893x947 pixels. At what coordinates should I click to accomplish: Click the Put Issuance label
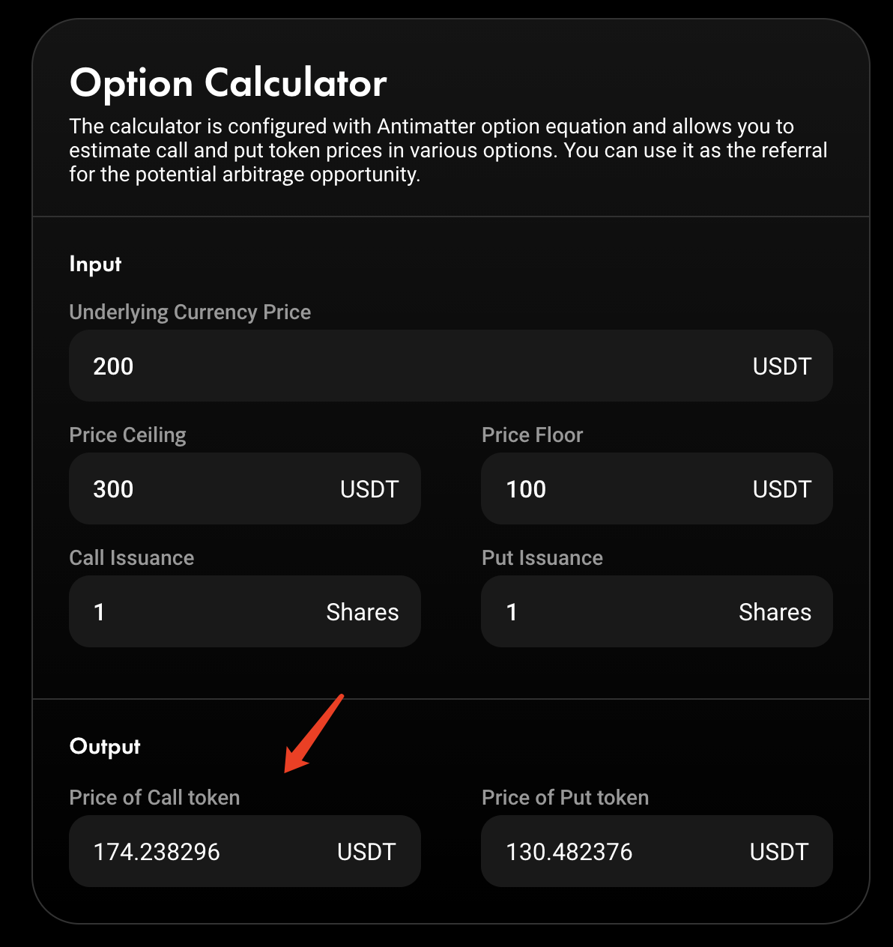(x=542, y=557)
